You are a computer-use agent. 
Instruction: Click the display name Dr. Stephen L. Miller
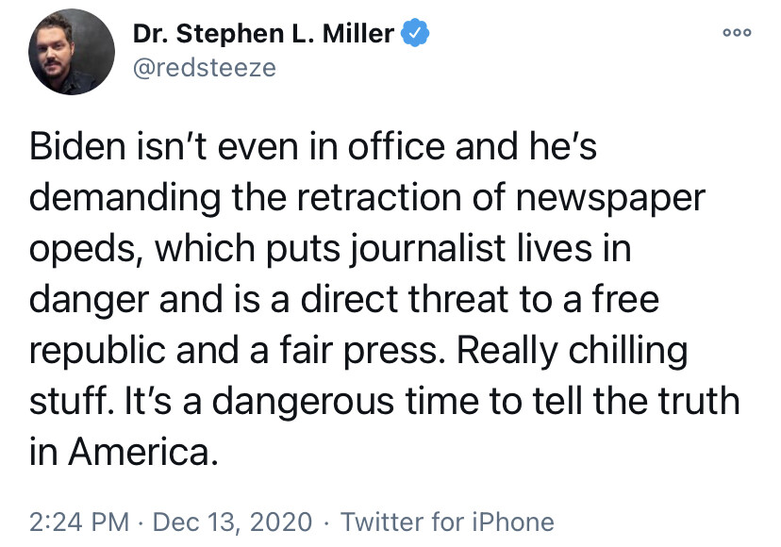point(263,35)
